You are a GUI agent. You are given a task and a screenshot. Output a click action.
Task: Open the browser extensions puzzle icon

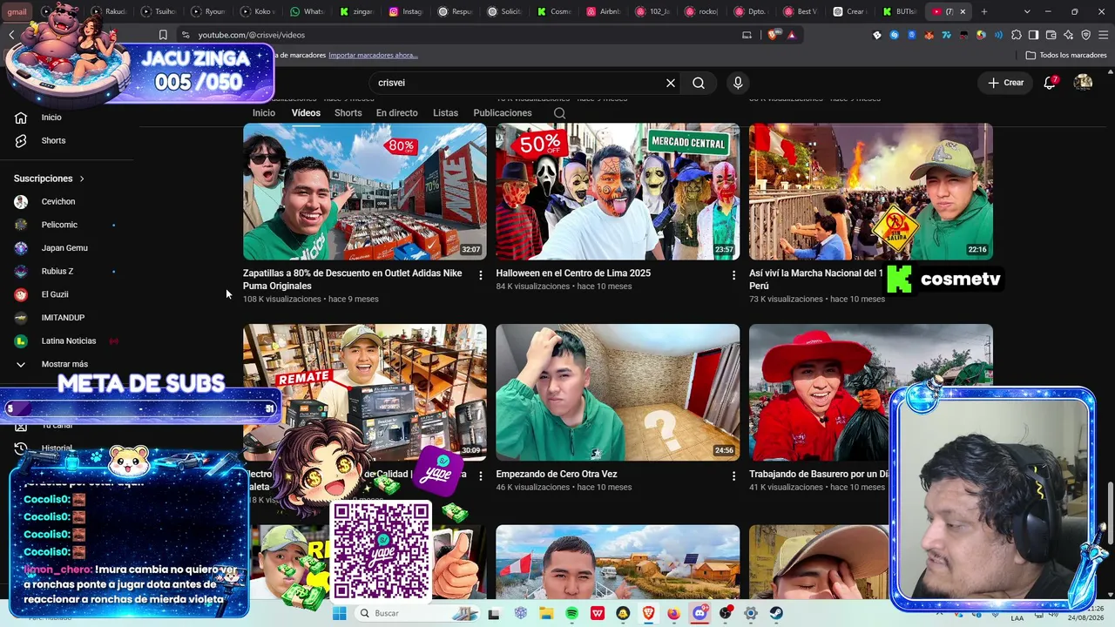tap(1016, 35)
